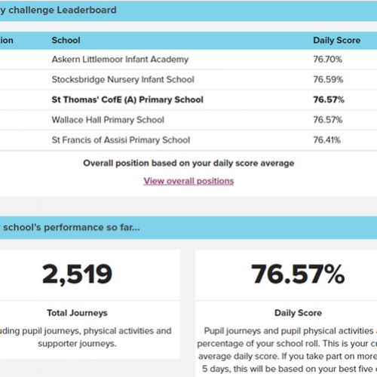Viewport: 377px width, 377px height.
Task: Click the School column header
Action: tap(66, 40)
